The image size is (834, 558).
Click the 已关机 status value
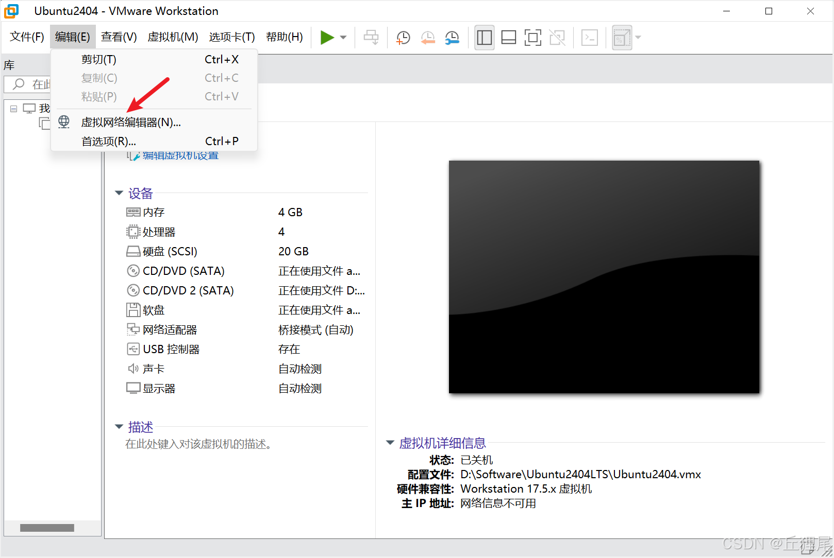476,460
